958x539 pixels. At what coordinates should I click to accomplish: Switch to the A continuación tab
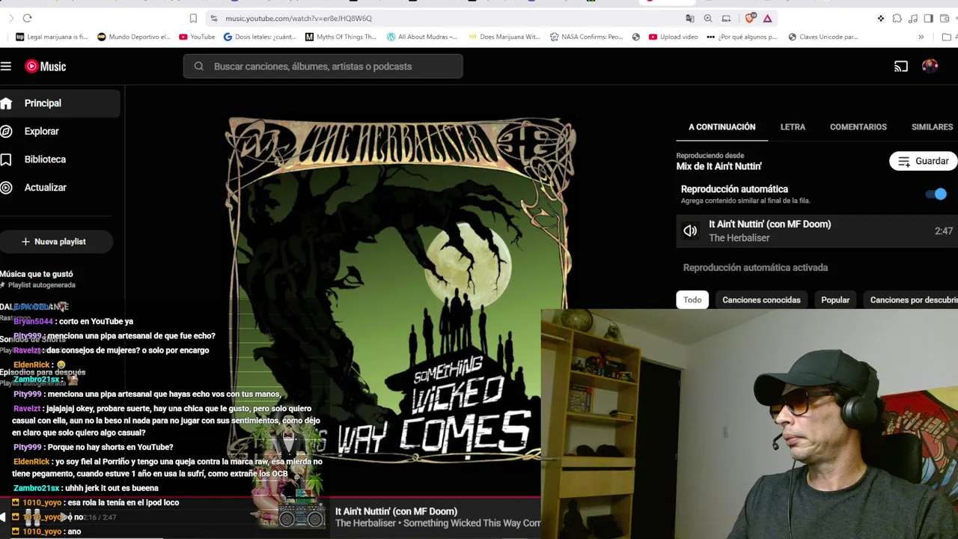click(722, 127)
